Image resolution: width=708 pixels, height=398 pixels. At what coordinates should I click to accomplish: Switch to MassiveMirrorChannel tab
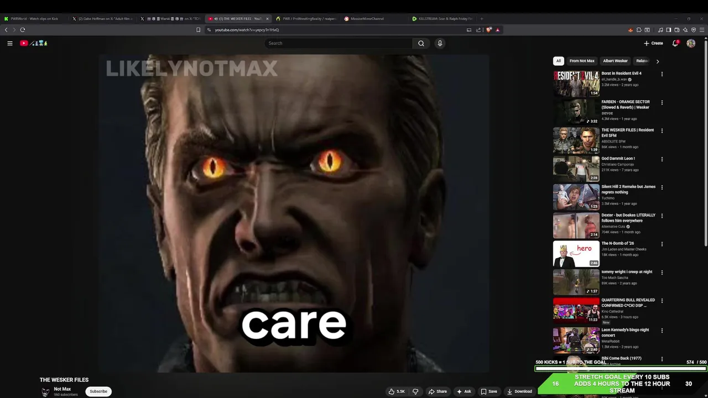point(373,19)
